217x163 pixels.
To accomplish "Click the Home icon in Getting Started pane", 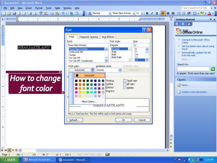I will pyautogui.click(x=189, y=24).
